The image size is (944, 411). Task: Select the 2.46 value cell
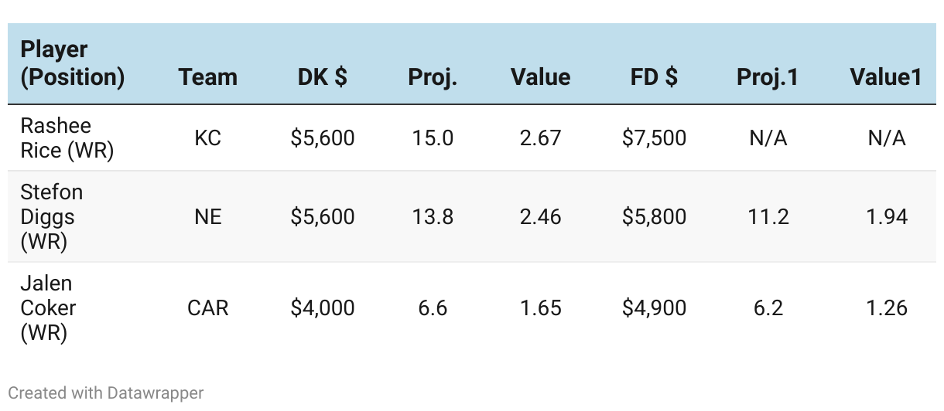coord(540,216)
